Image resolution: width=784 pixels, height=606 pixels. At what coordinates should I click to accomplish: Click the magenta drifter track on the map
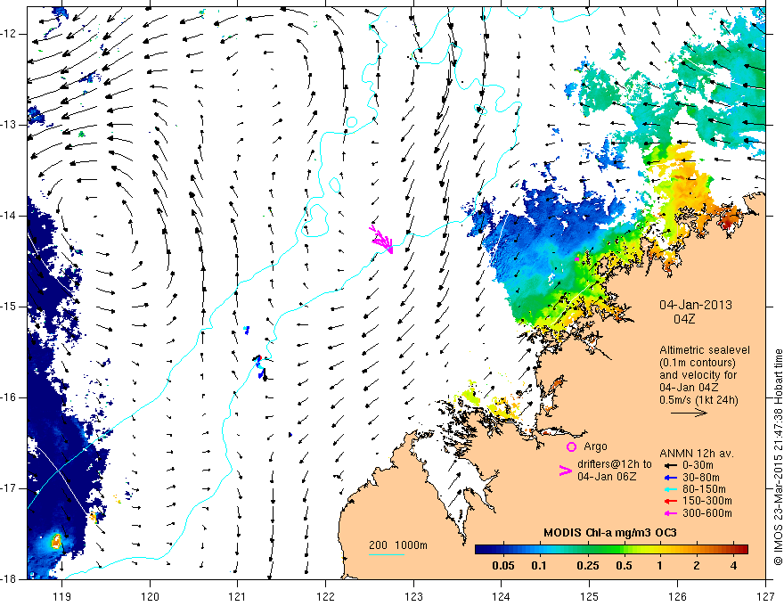382,240
